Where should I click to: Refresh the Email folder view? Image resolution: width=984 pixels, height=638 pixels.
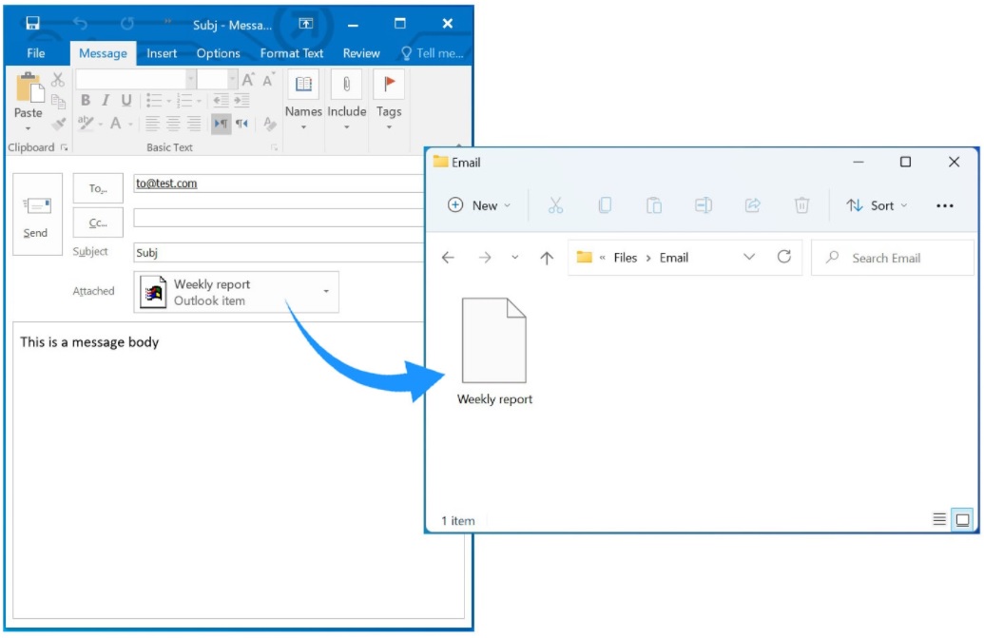(x=786, y=257)
